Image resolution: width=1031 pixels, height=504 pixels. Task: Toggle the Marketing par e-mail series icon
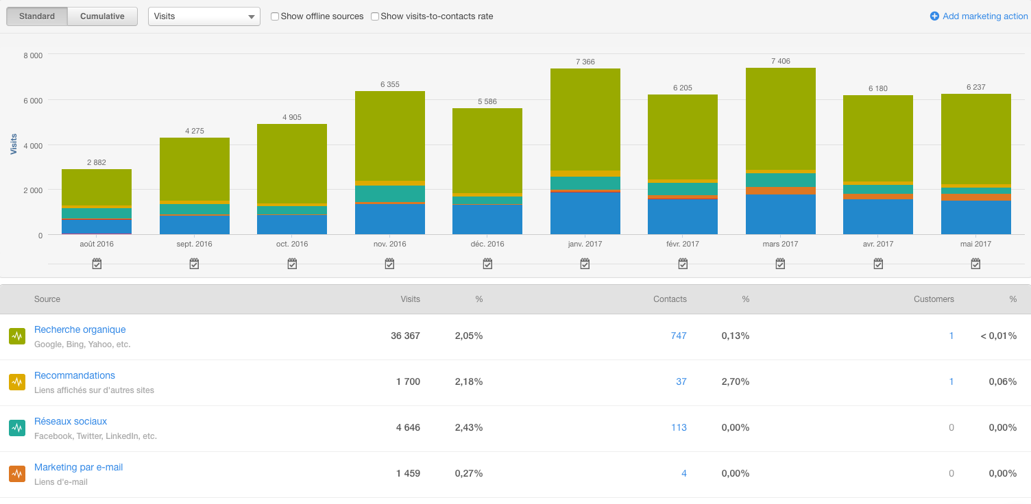tap(17, 474)
